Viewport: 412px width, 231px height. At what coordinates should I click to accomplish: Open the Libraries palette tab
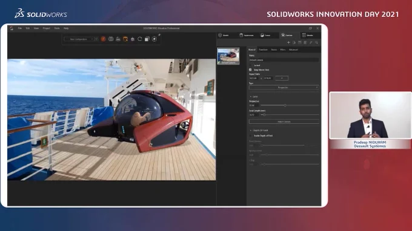(308, 35)
